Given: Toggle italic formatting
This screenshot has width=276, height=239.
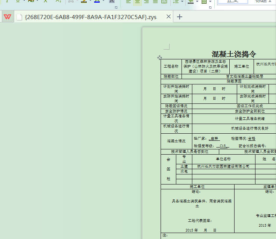Looking at the screenshot, I should (7, 1).
